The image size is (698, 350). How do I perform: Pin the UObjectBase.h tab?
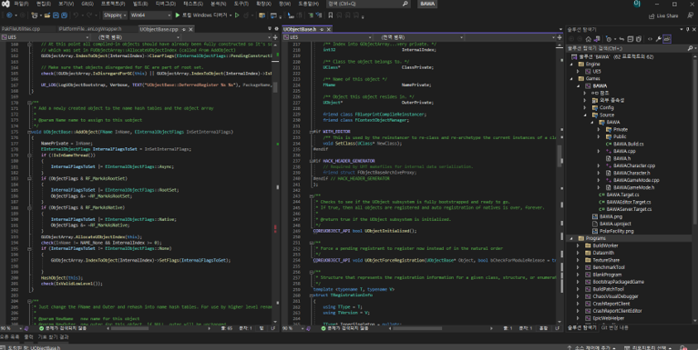(322, 29)
